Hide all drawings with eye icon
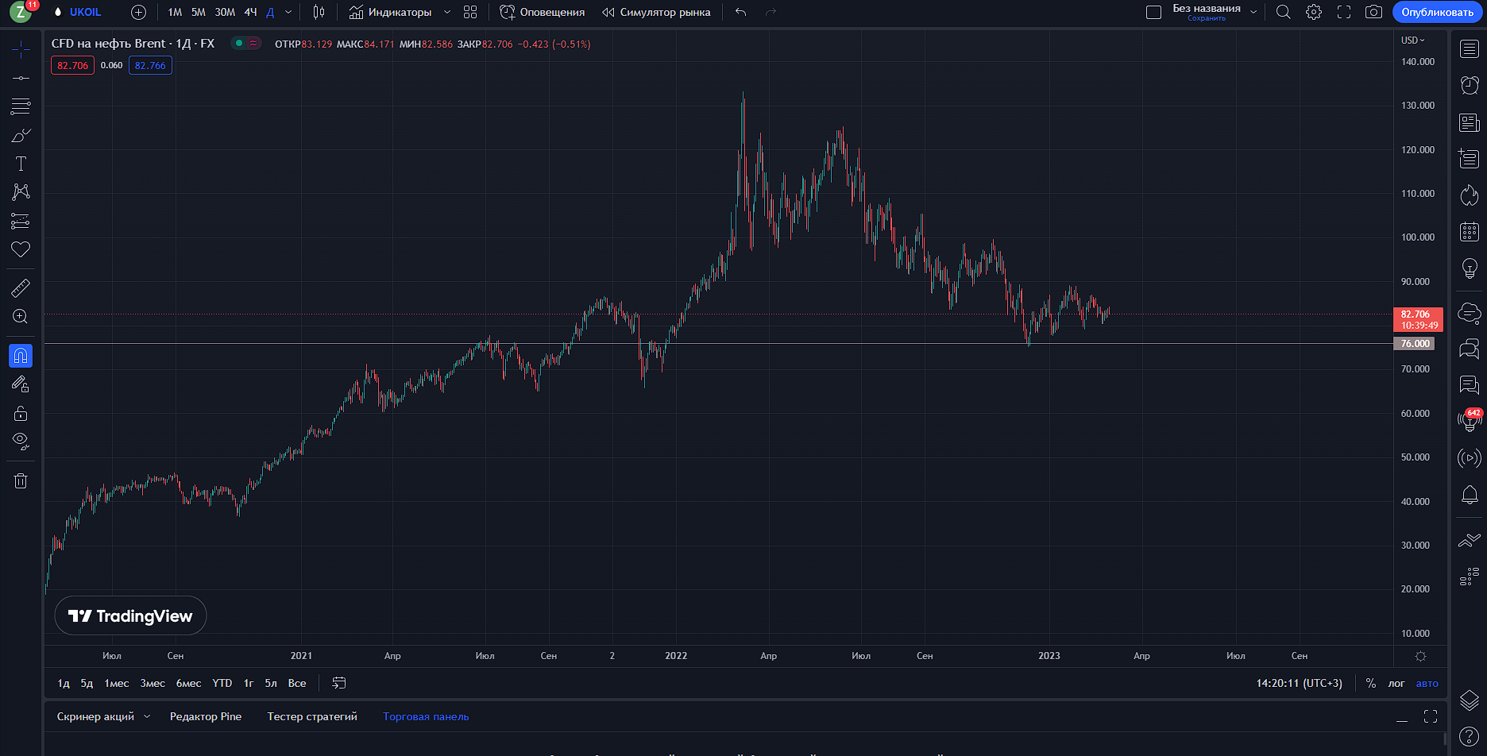 click(21, 440)
